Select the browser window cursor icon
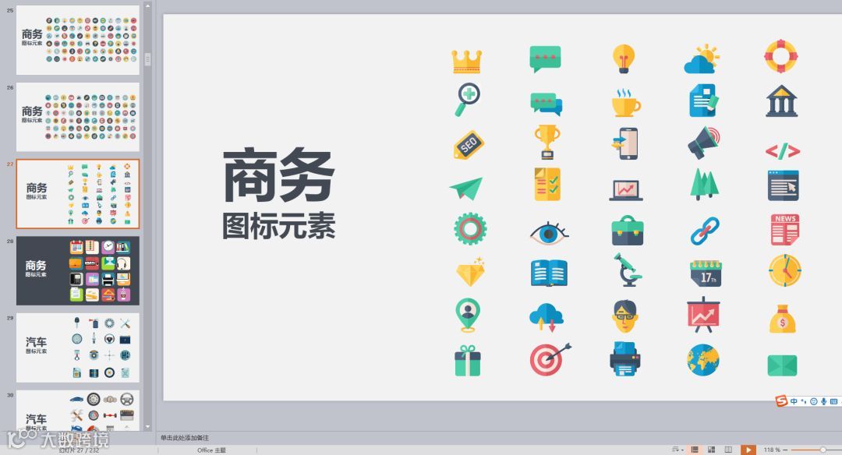842x455 pixels. [783, 185]
